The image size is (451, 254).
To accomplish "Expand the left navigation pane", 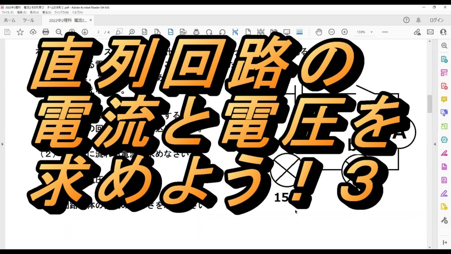I will click(x=2, y=144).
